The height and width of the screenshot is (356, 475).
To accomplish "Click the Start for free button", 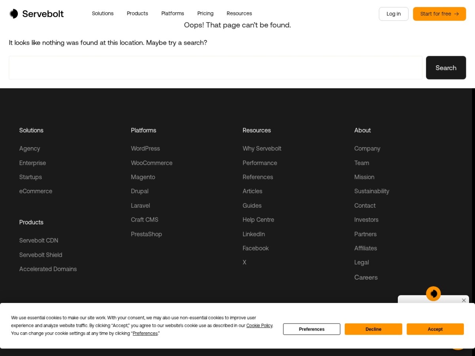I will [439, 14].
